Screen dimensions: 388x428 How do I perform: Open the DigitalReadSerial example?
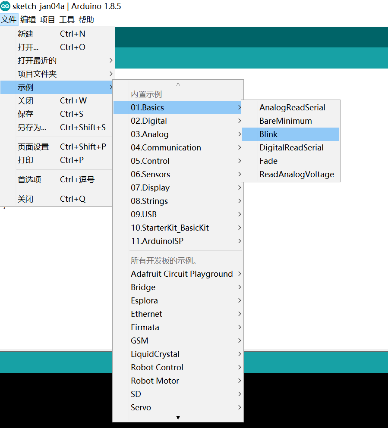click(x=291, y=148)
